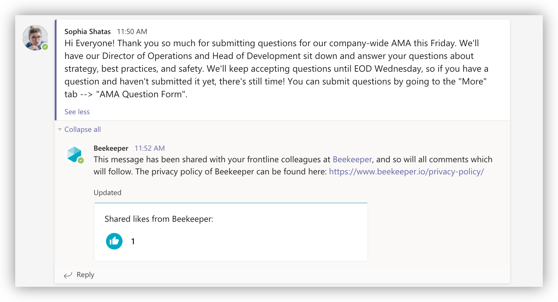Screen dimensions: 558x302
Task: Click the green status badge on Sophia's avatar
Action: pyautogui.click(x=45, y=47)
